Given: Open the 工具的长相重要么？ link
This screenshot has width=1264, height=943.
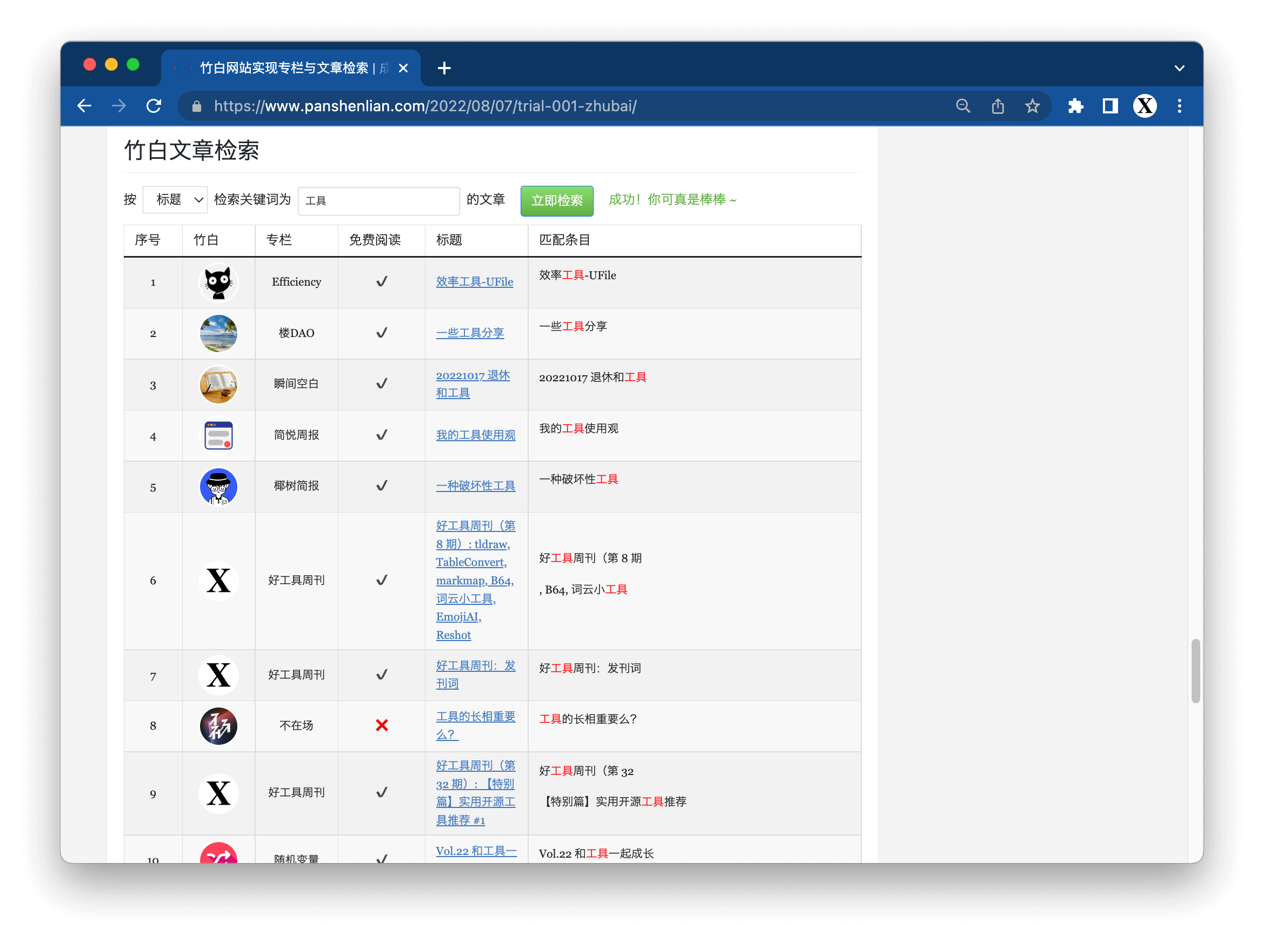Looking at the screenshot, I should click(475, 725).
